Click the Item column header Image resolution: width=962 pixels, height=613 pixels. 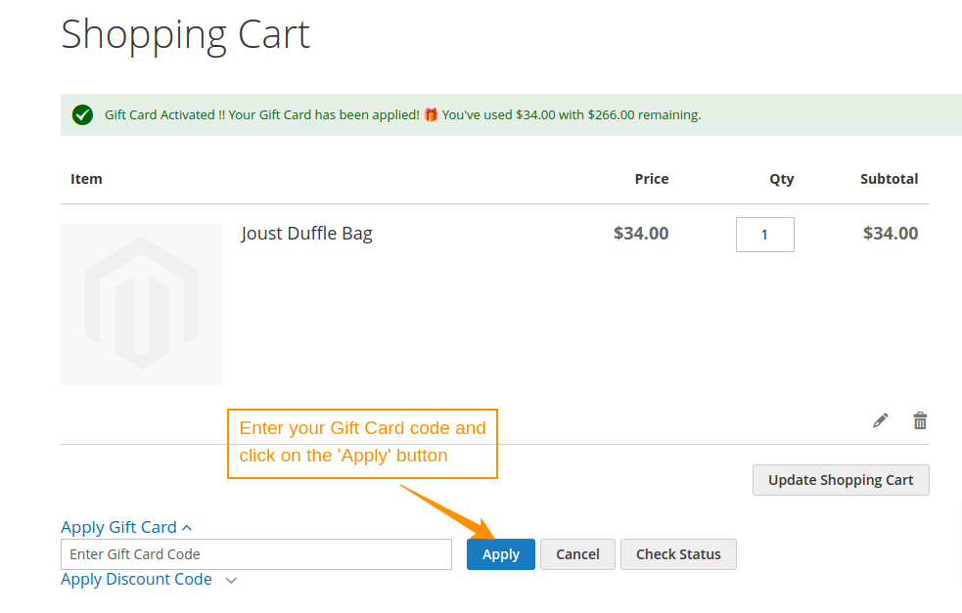pos(86,179)
